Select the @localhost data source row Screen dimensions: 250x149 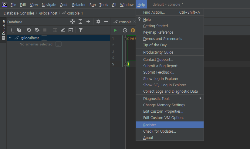click(58, 38)
